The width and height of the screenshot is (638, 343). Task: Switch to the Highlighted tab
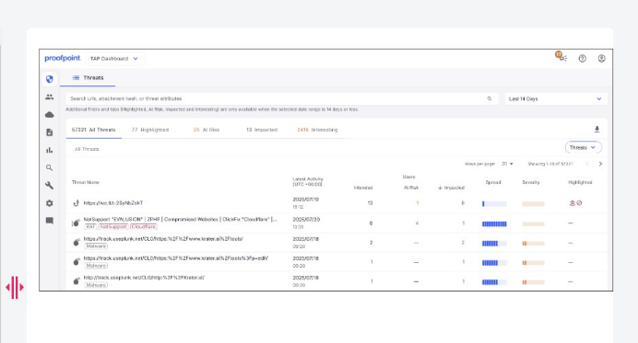[x=150, y=130]
